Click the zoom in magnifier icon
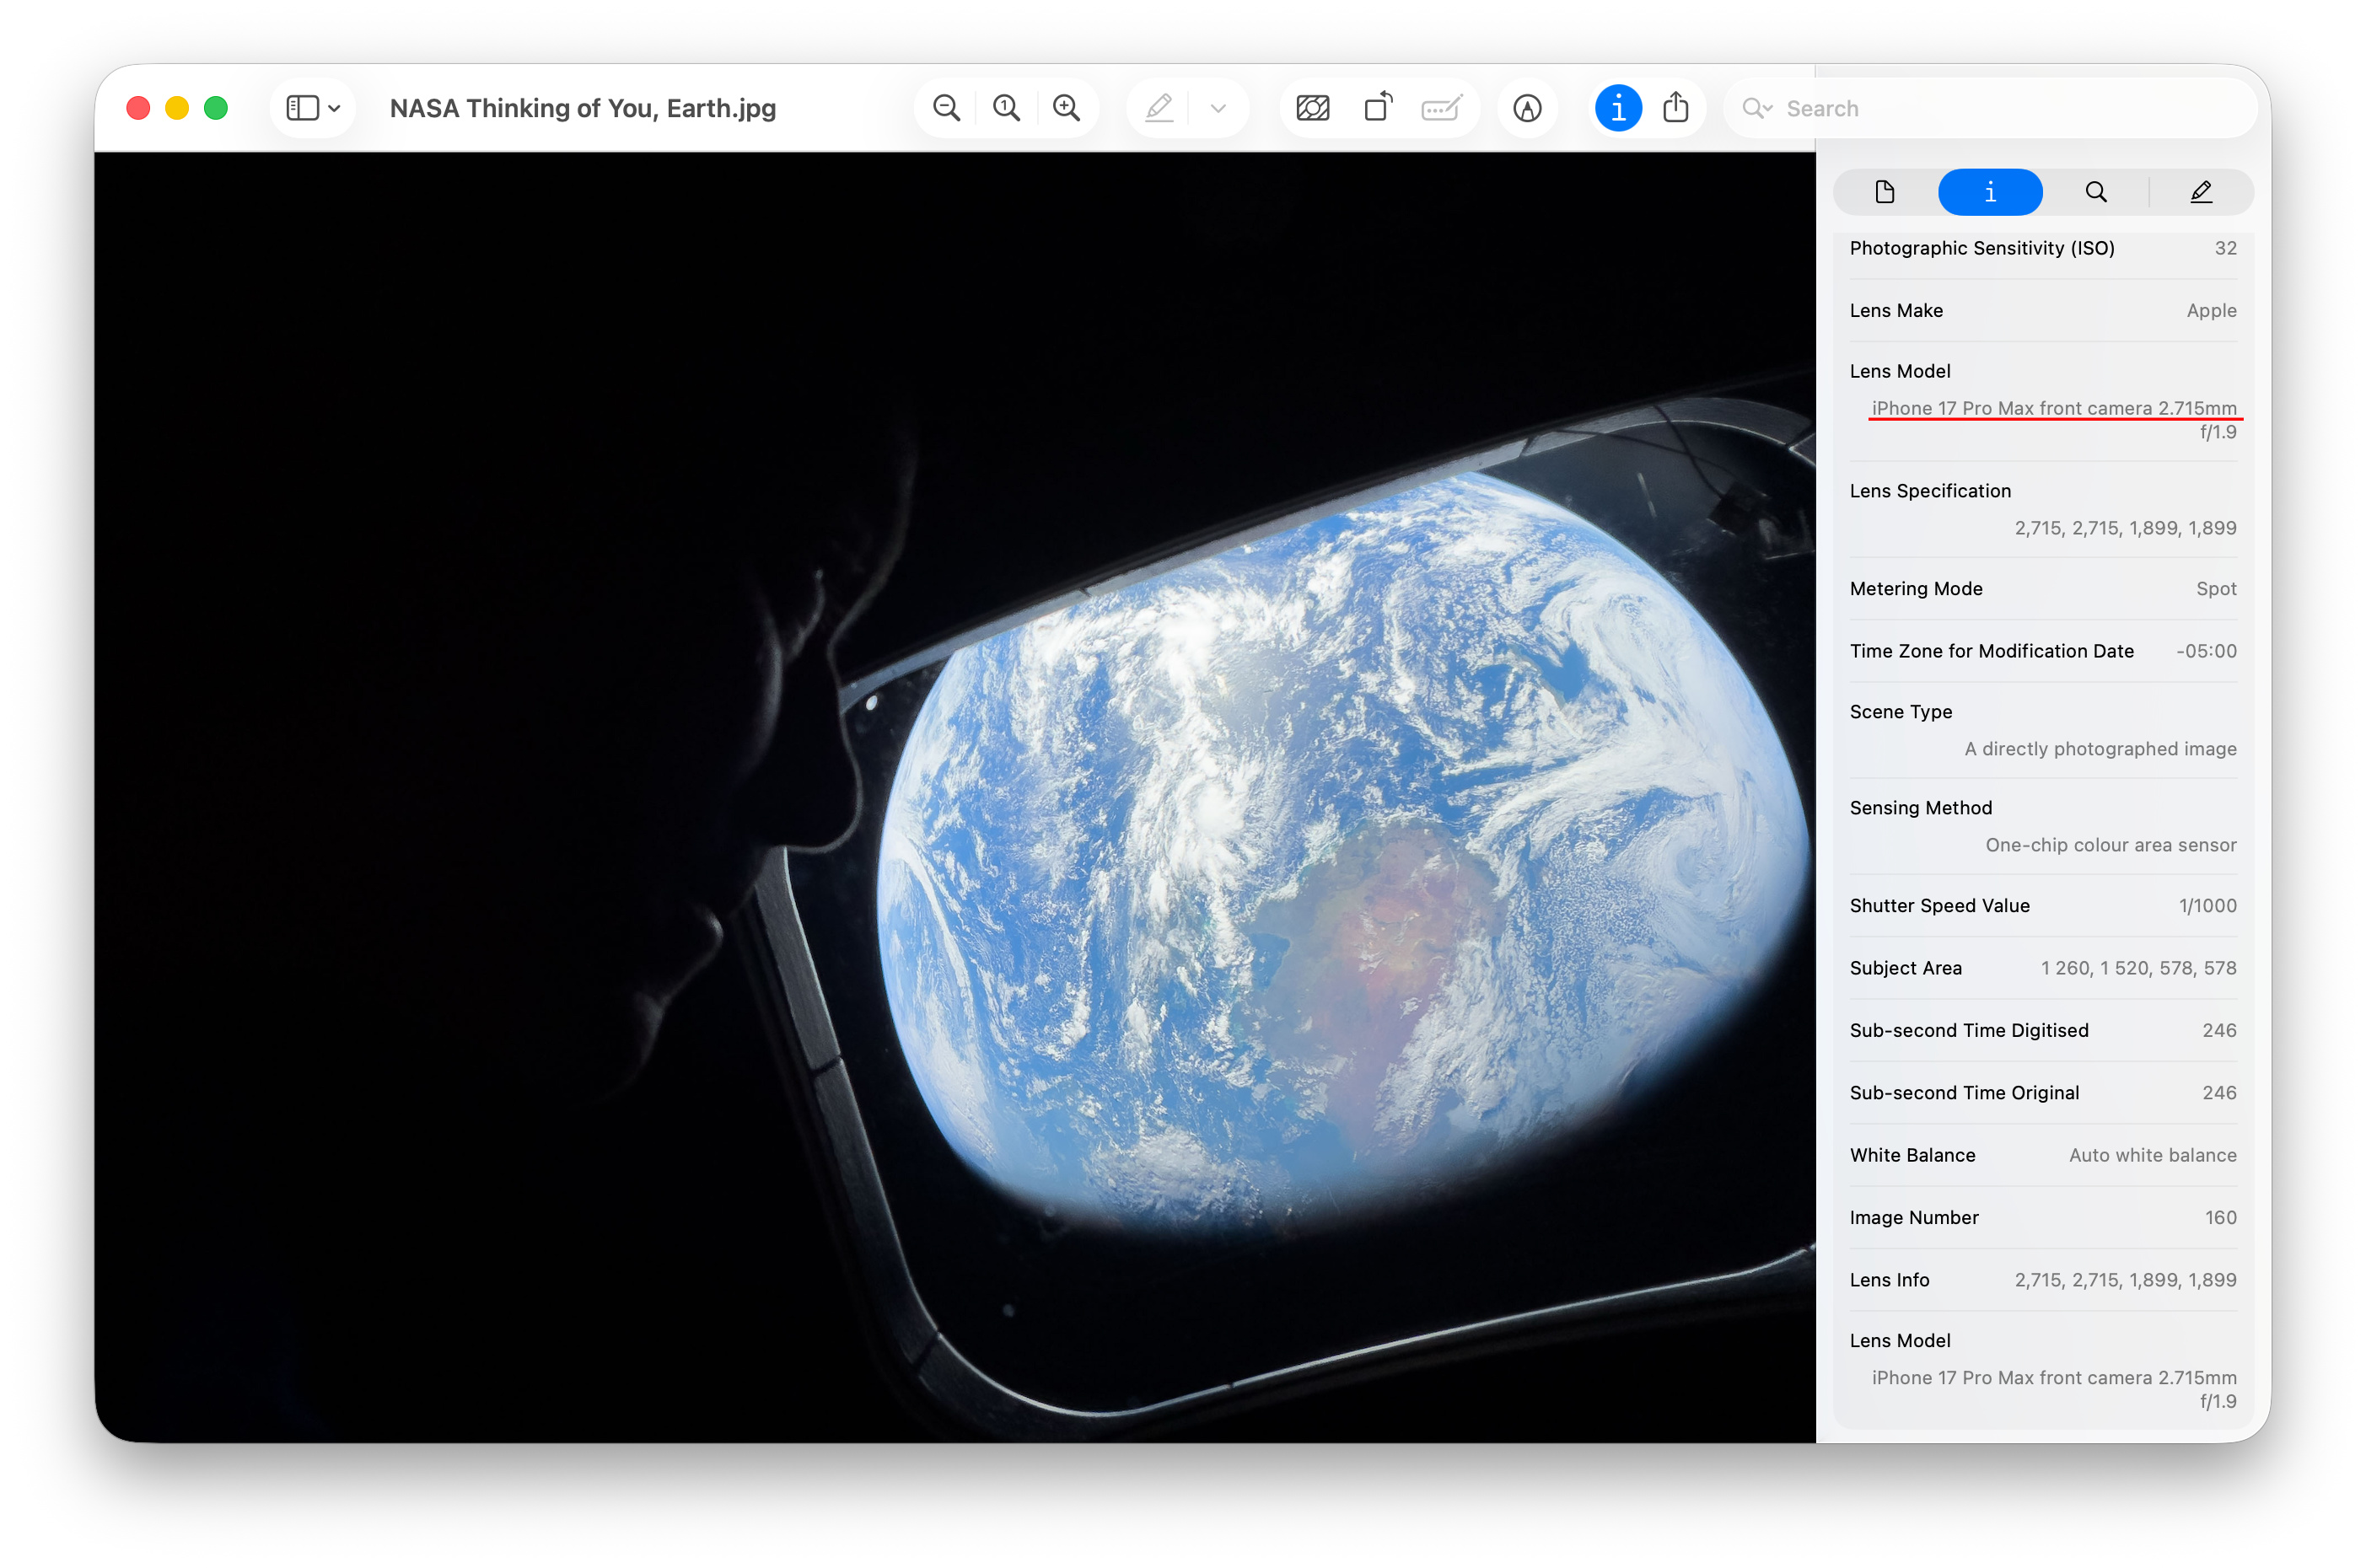 point(1066,108)
